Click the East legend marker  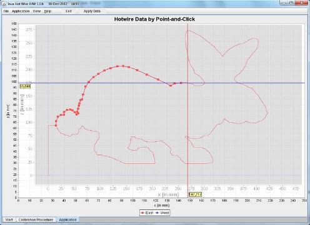tap(142, 213)
